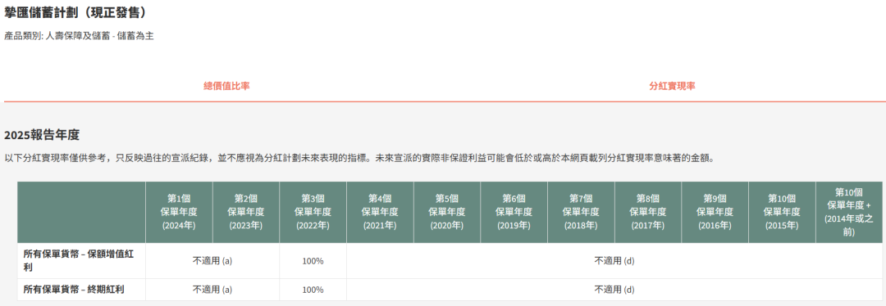This screenshot has height=306, width=886.
Task: Click the 第4個保單年度 (2021年) column header
Action: point(380,212)
